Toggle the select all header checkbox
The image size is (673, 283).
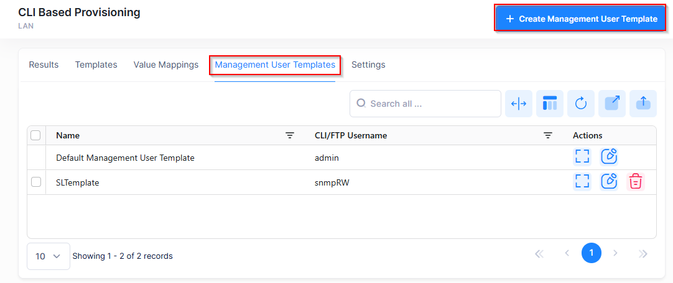click(36, 135)
